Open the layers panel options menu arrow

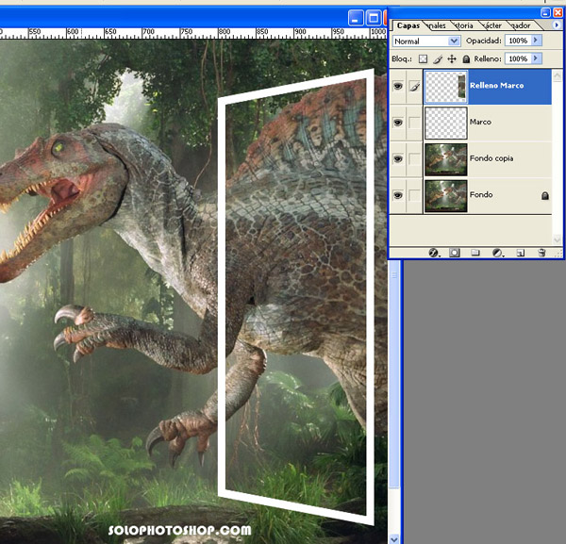click(x=557, y=25)
